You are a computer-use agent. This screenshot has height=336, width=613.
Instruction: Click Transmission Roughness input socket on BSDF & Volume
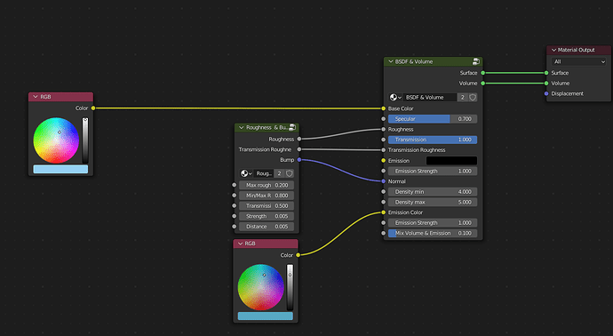pyautogui.click(x=384, y=150)
